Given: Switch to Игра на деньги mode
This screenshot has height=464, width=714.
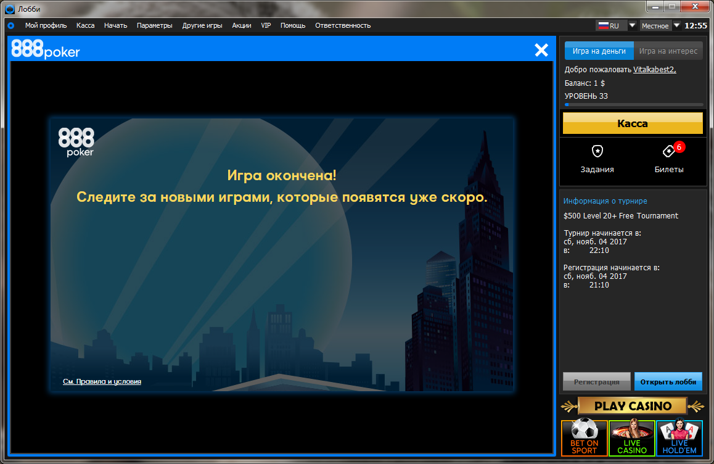Looking at the screenshot, I should (599, 51).
